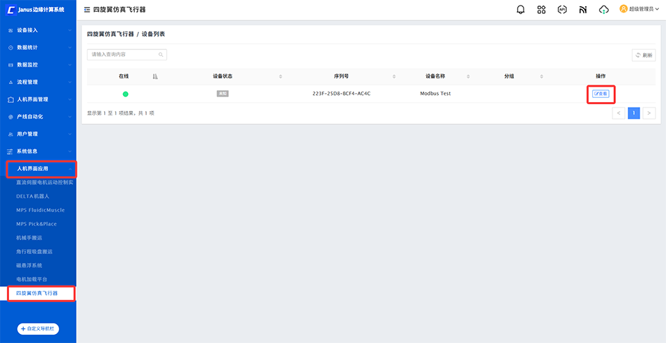The height and width of the screenshot is (343, 666).
Task: Sort table by the 在线 column
Action: 155,76
